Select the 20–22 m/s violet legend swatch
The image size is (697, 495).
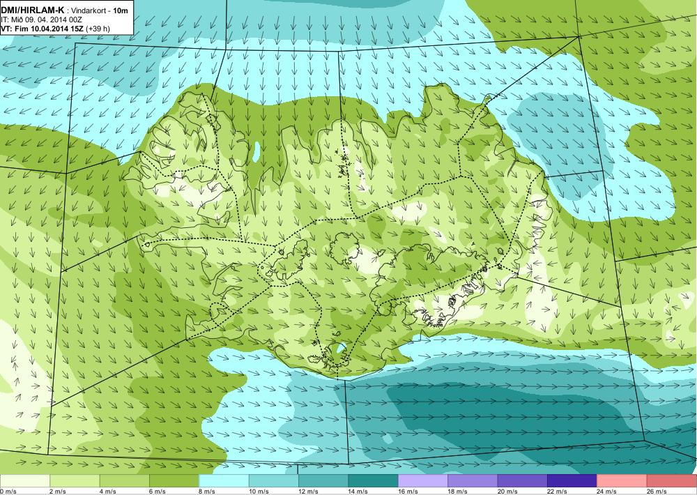tap(523, 480)
